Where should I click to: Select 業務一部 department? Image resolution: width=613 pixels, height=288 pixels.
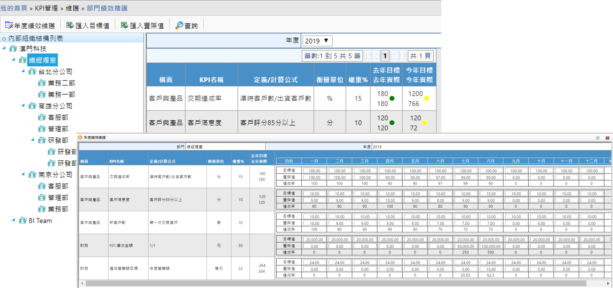click(62, 94)
